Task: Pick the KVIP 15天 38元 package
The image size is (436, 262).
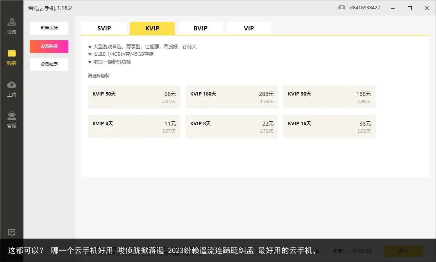Action: point(329,127)
